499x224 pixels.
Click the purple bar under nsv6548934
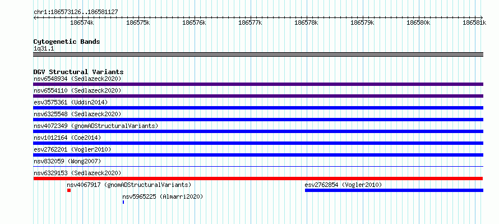coord(258,84)
